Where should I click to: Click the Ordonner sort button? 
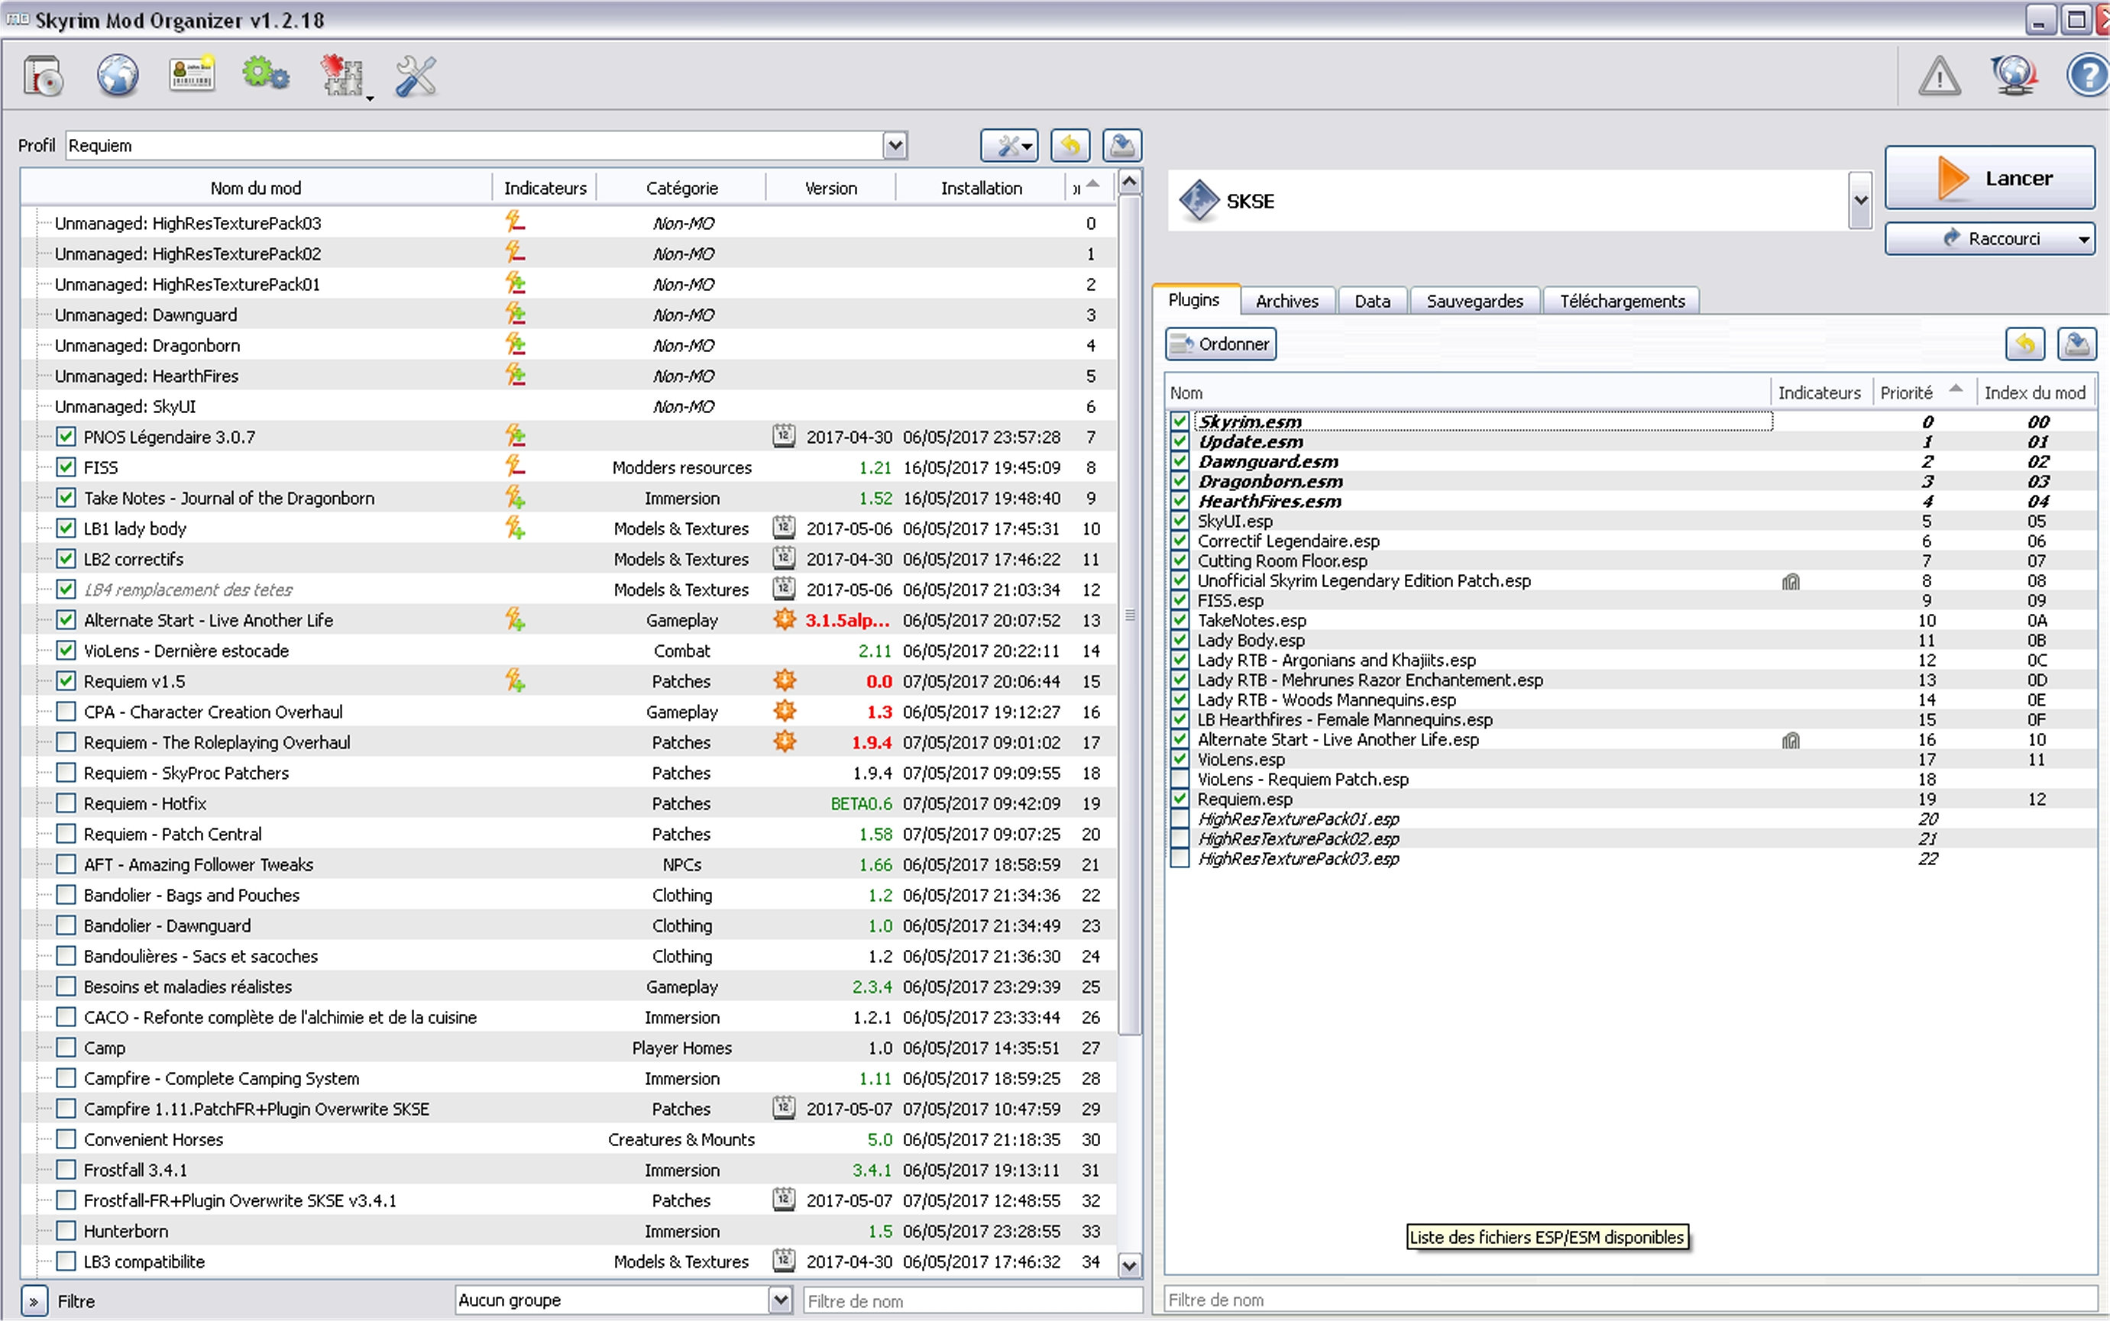(x=1221, y=344)
